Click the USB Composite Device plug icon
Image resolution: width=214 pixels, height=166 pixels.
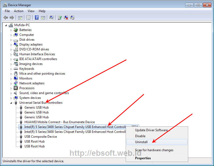point(21,137)
